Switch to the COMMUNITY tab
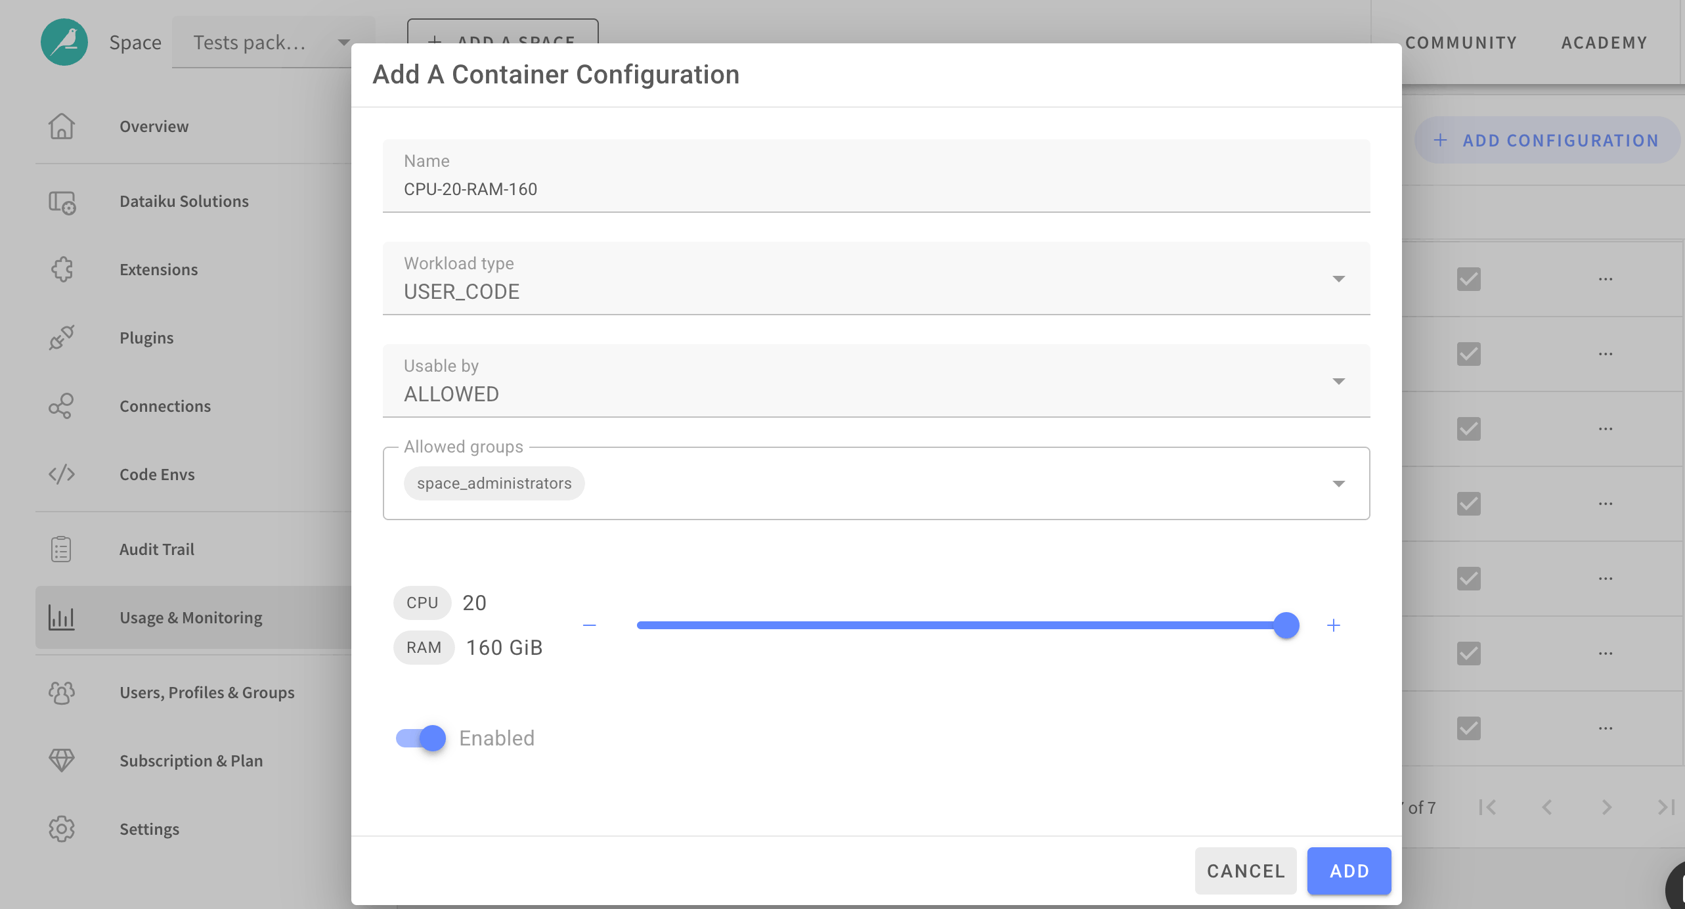This screenshot has width=1685, height=909. (x=1461, y=42)
